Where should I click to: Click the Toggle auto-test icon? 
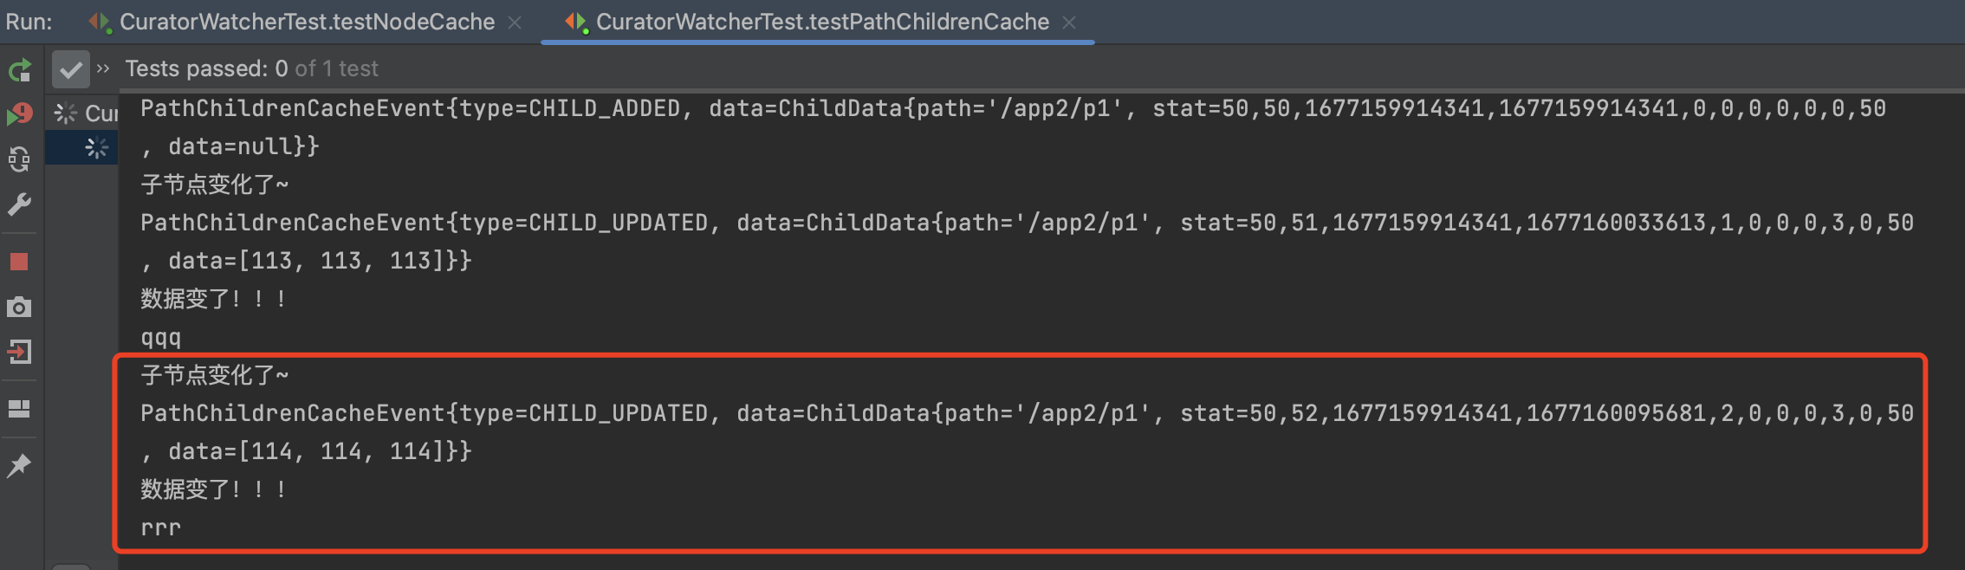(19, 159)
